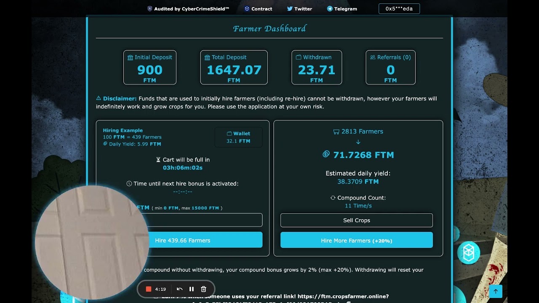Click the Initial Deposit 900 FTM card

150,67
